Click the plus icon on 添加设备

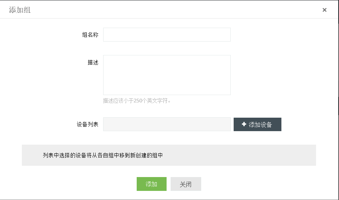244,124
